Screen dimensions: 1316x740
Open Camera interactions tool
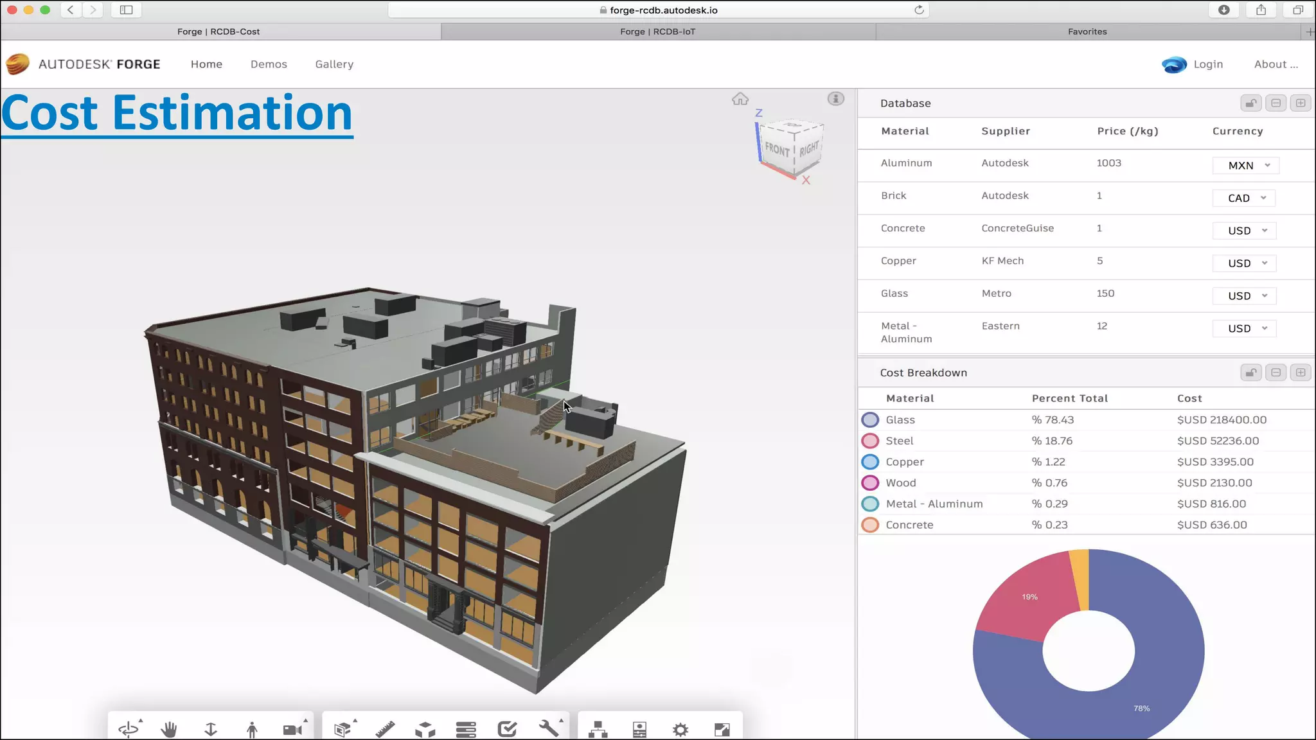[x=292, y=729]
